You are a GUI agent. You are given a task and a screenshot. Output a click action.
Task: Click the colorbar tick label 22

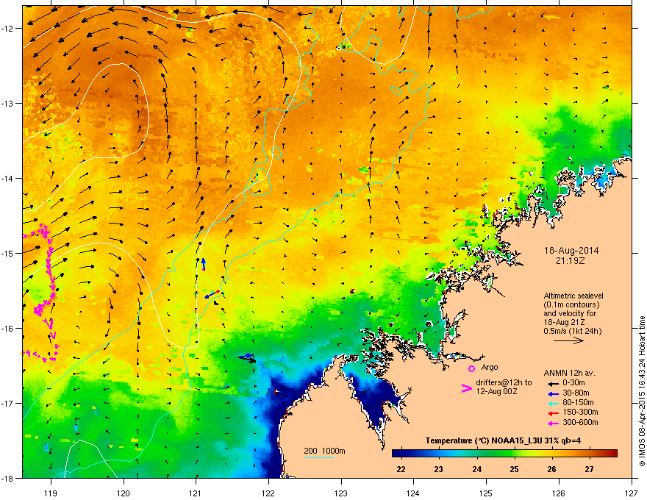[401, 469]
